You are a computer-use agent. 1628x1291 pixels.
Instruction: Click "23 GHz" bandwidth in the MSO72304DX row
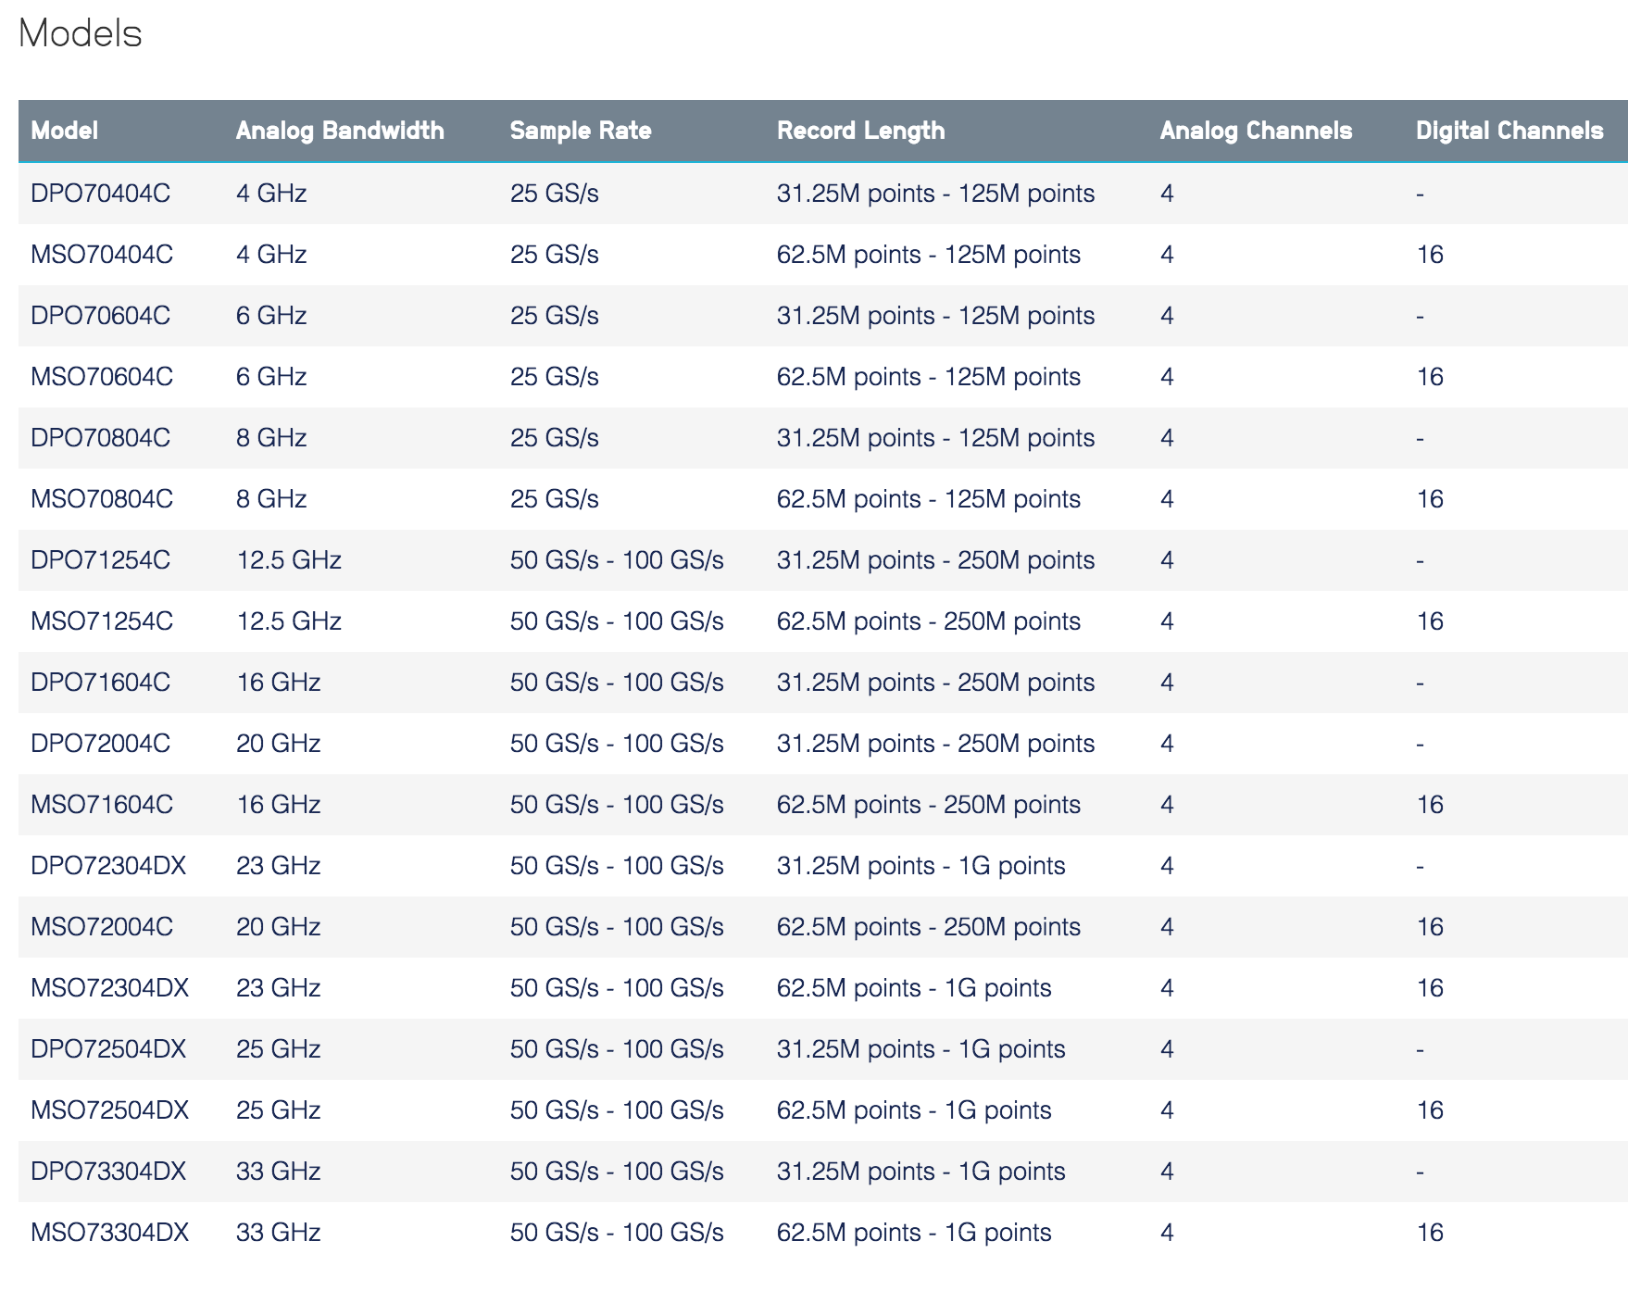(279, 988)
